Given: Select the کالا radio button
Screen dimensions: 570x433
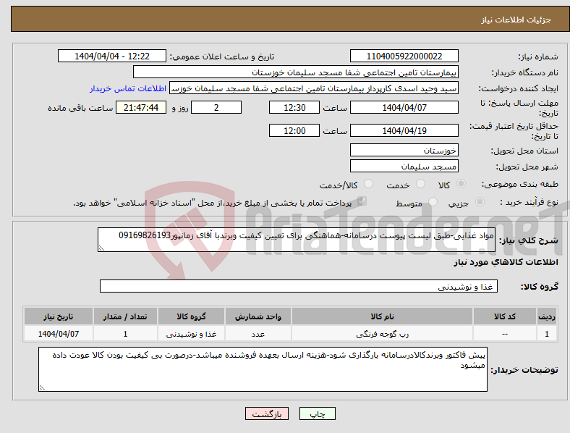Looking at the screenshot, I should pos(461,184).
